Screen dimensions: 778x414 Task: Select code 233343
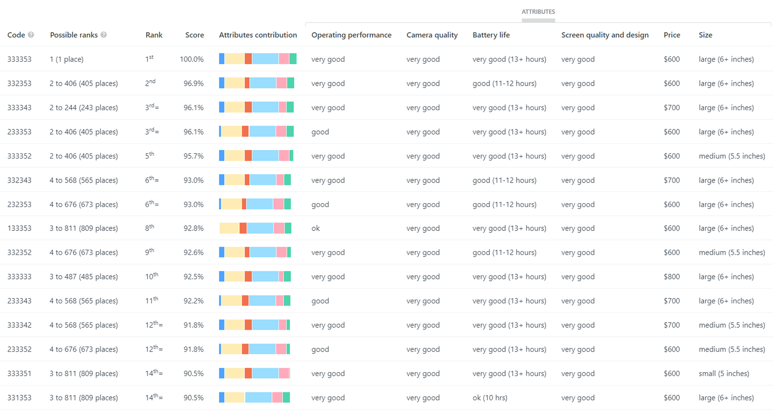19,301
